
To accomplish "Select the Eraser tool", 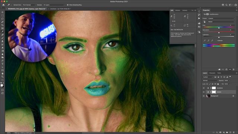I will click(3, 48).
